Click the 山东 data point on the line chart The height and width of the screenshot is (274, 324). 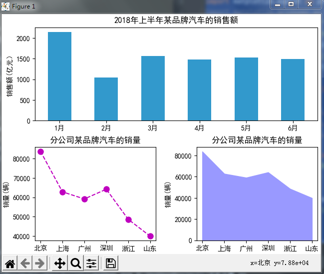(150, 236)
